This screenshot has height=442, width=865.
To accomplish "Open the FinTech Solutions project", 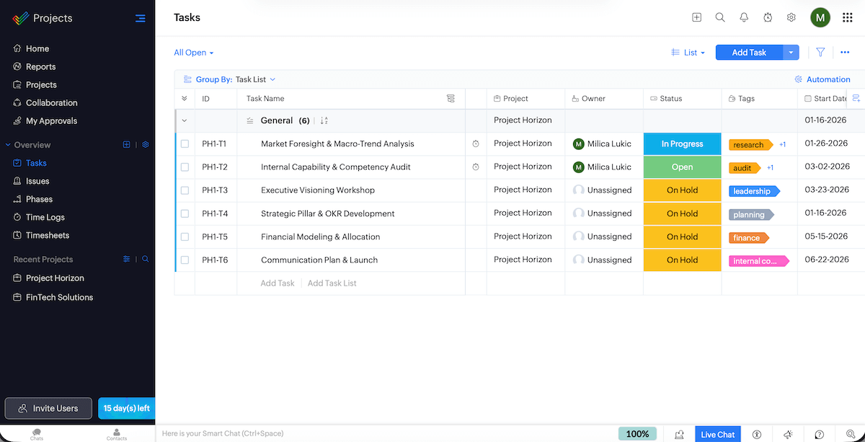I will tap(58, 297).
